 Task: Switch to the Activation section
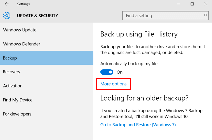pos(13,86)
